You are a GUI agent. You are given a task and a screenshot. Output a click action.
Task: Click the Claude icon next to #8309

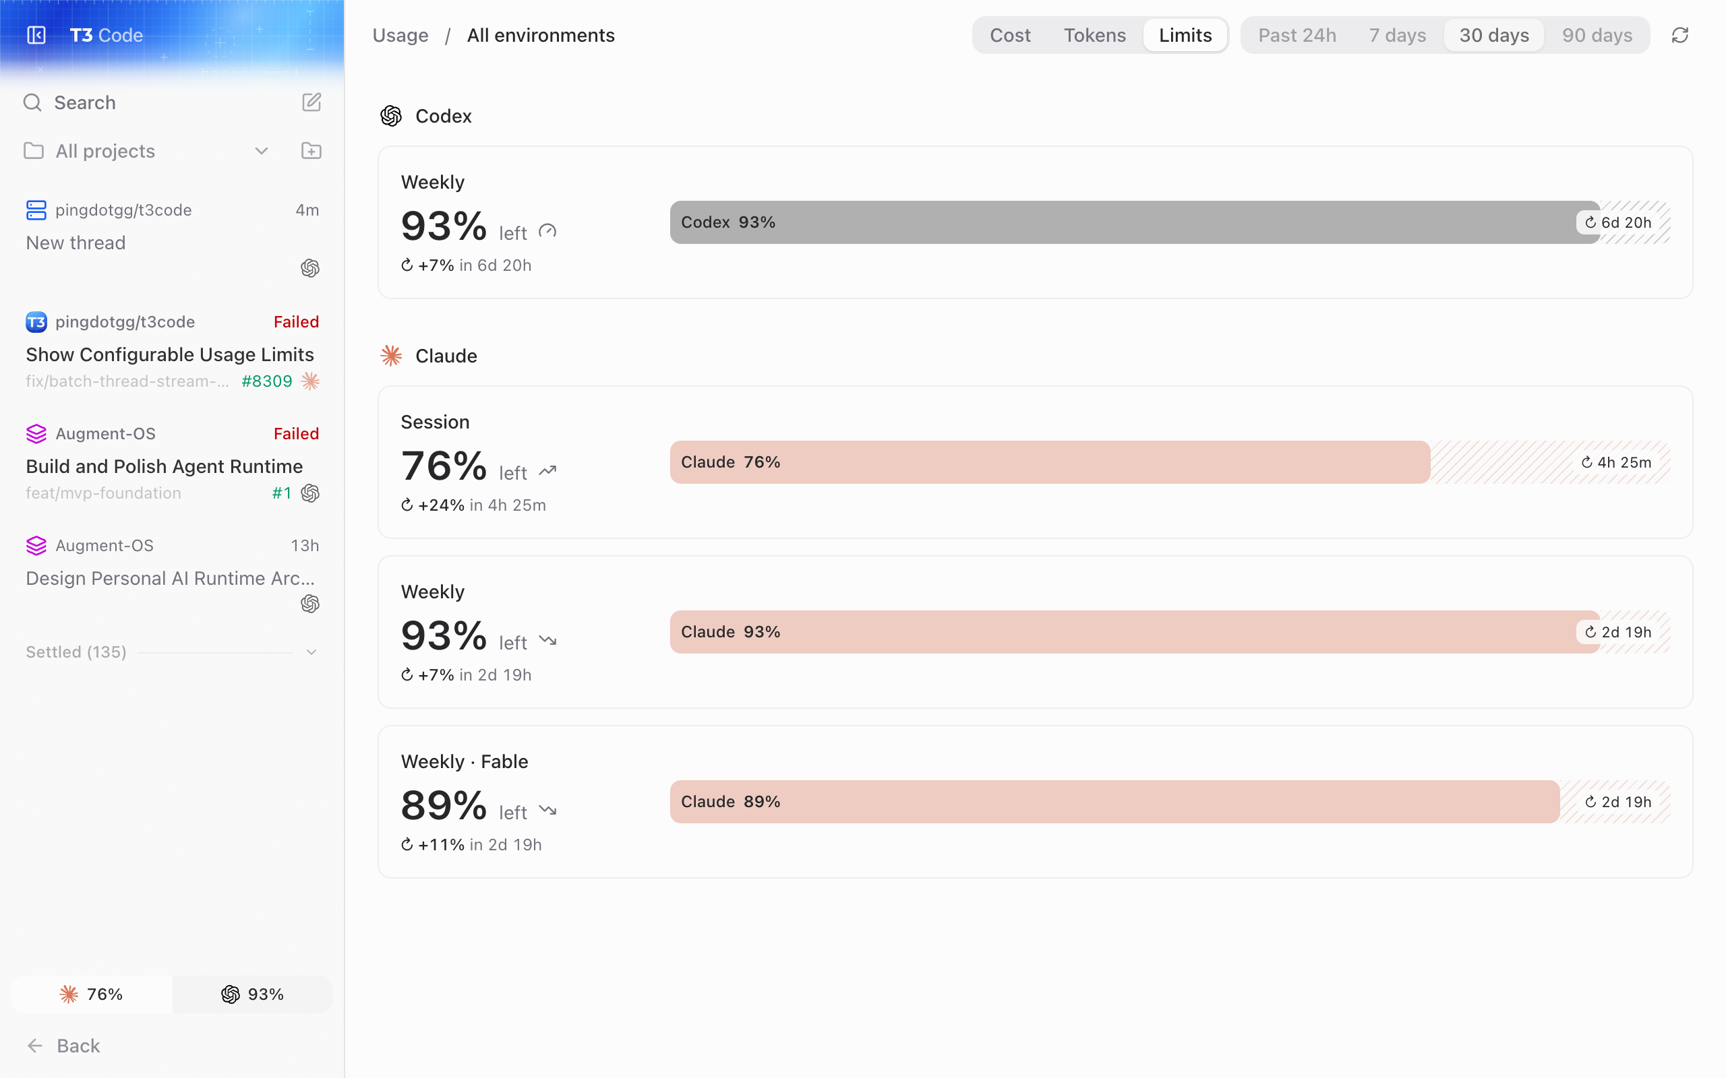point(310,381)
